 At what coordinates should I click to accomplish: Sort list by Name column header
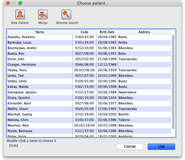click(40, 32)
